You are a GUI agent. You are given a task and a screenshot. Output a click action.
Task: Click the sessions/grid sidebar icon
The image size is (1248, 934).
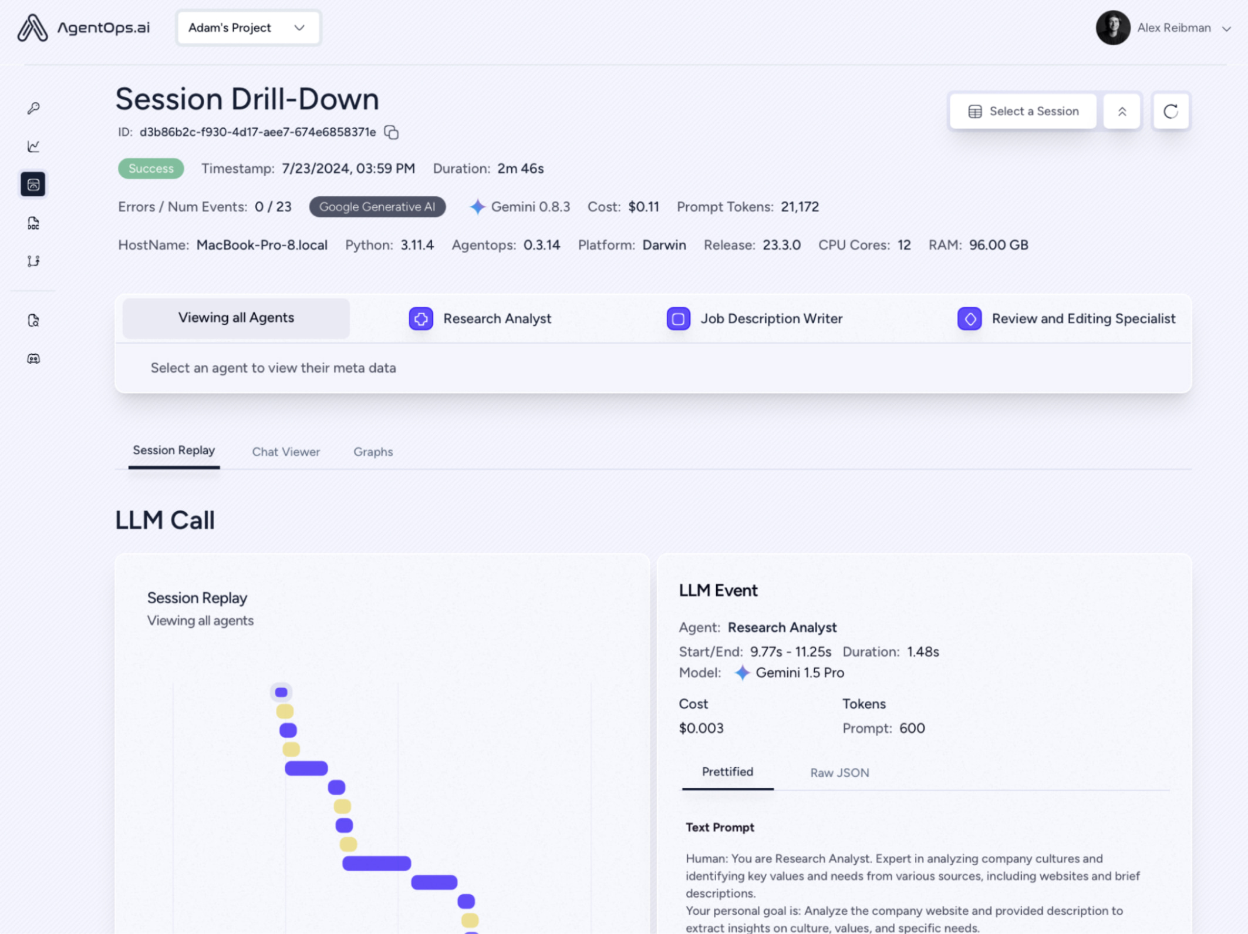click(x=32, y=184)
